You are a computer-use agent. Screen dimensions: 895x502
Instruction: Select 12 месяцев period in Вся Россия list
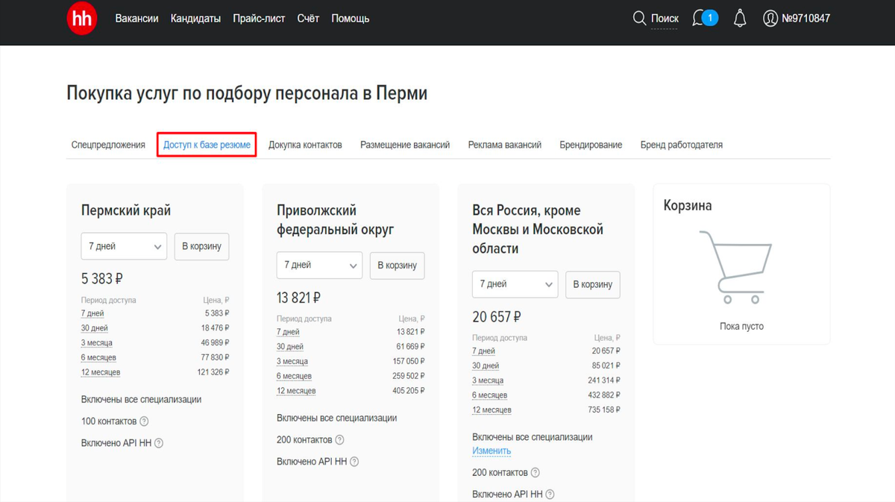(x=492, y=410)
